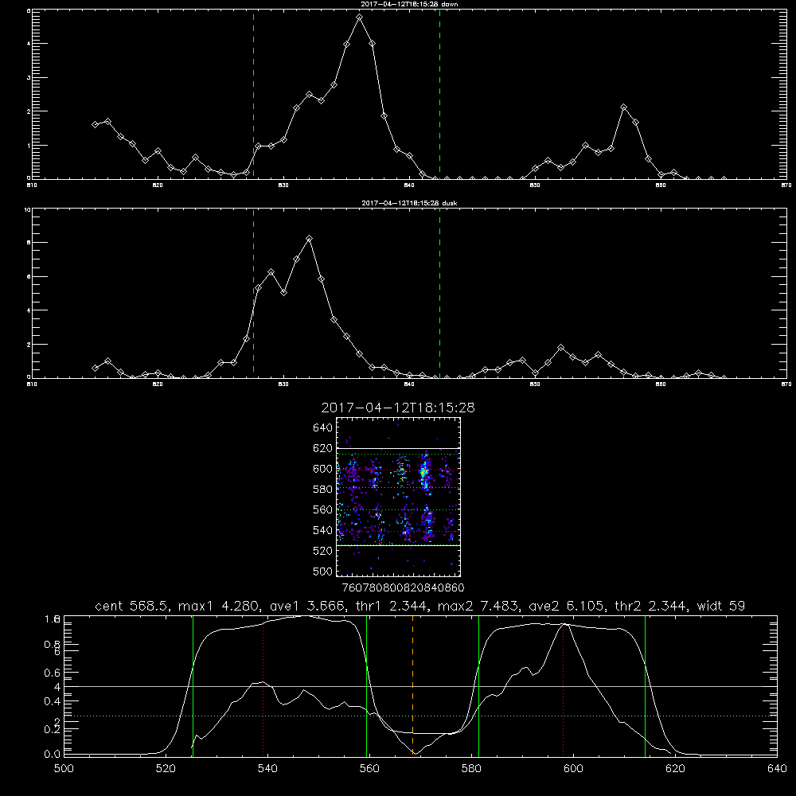
Task: Click the green vertical line near 525 in bottom plot
Action: coord(193,685)
